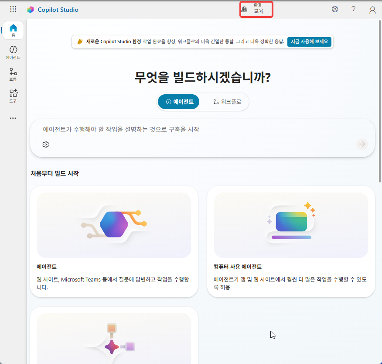Expand the sidebar more options ellipsis
This screenshot has height=364, width=382.
[x=13, y=118]
